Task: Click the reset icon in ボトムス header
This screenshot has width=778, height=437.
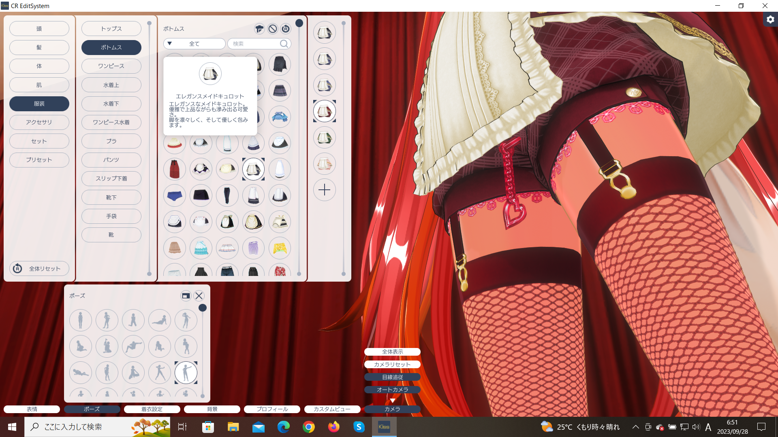Action: (286, 29)
